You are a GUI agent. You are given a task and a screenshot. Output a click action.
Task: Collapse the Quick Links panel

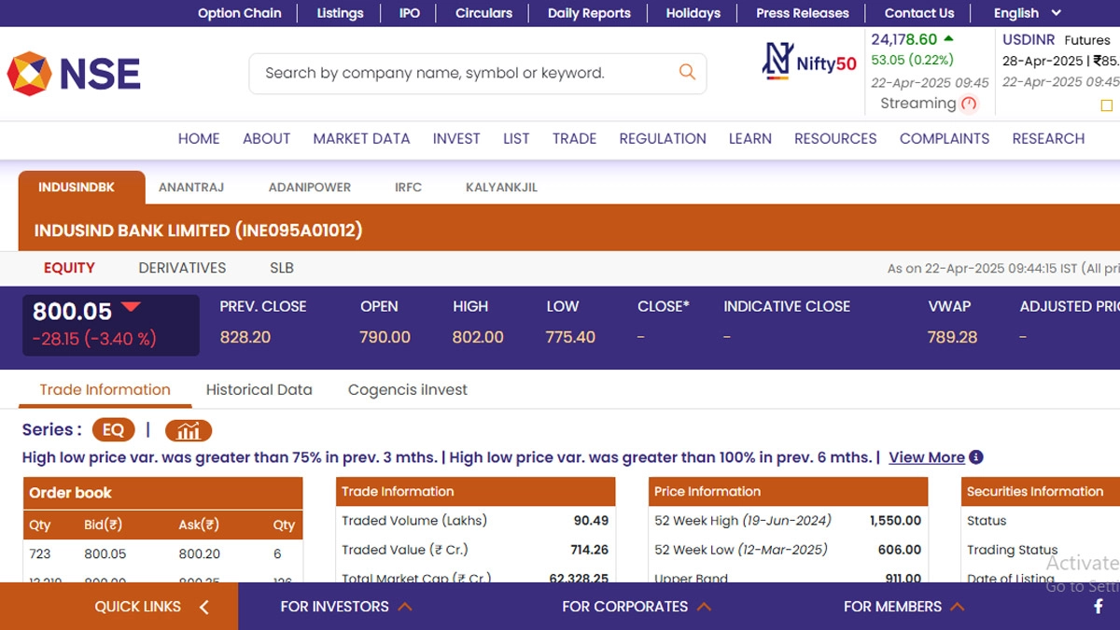(x=203, y=608)
